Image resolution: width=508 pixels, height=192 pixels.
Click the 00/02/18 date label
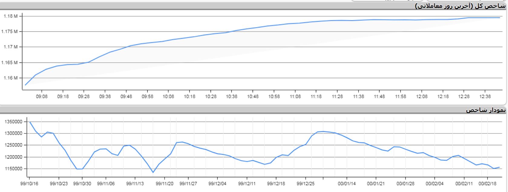(487, 184)
